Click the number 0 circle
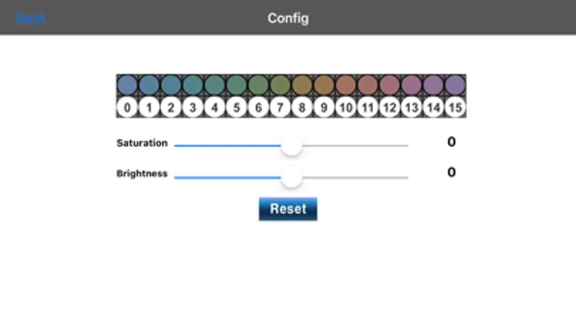This screenshot has height=324, width=576. click(x=127, y=107)
